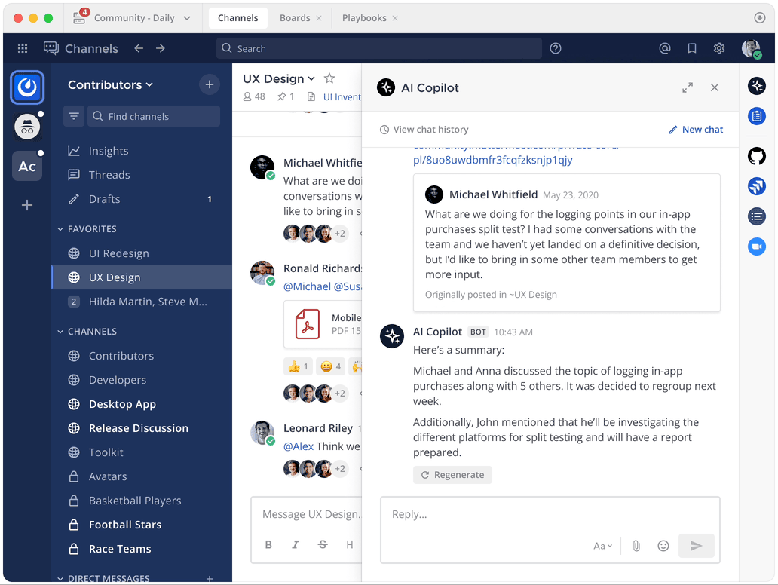This screenshot has height=585, width=778.
Task: Open the GitHub integration in the right sidebar
Action: click(757, 156)
